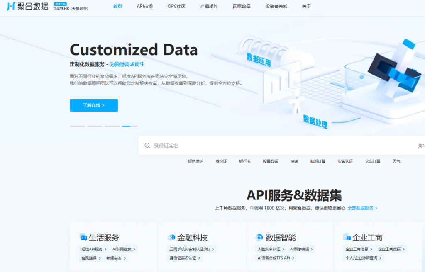425x272 pixels.
Task: Click the 数据智能 category icon
Action: click(x=259, y=238)
